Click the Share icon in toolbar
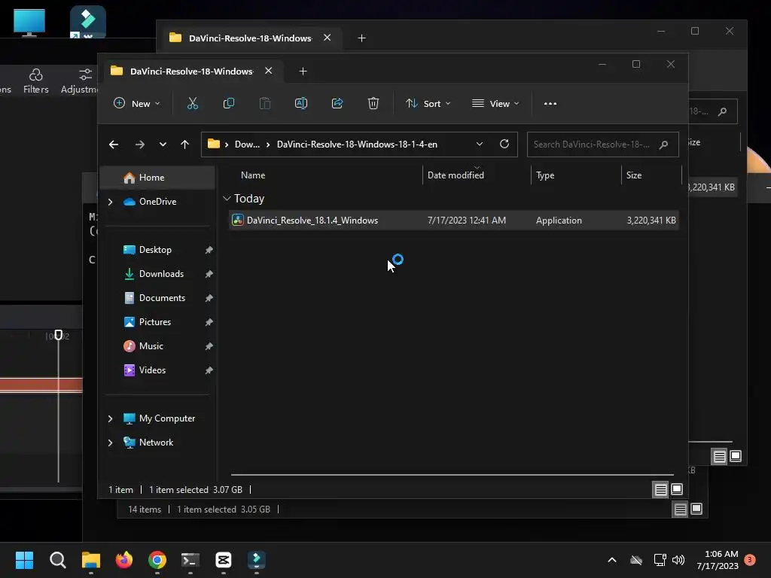771x578 pixels. [x=337, y=104]
